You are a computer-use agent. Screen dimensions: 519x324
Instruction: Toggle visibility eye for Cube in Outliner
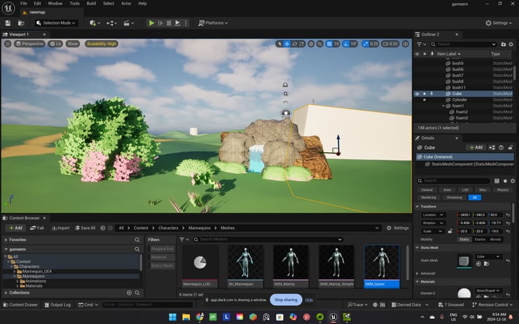417,93
